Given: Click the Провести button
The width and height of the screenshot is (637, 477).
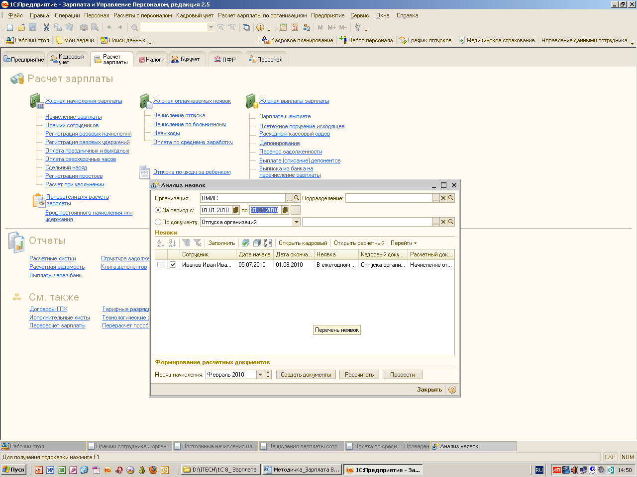Looking at the screenshot, I should 403,375.
